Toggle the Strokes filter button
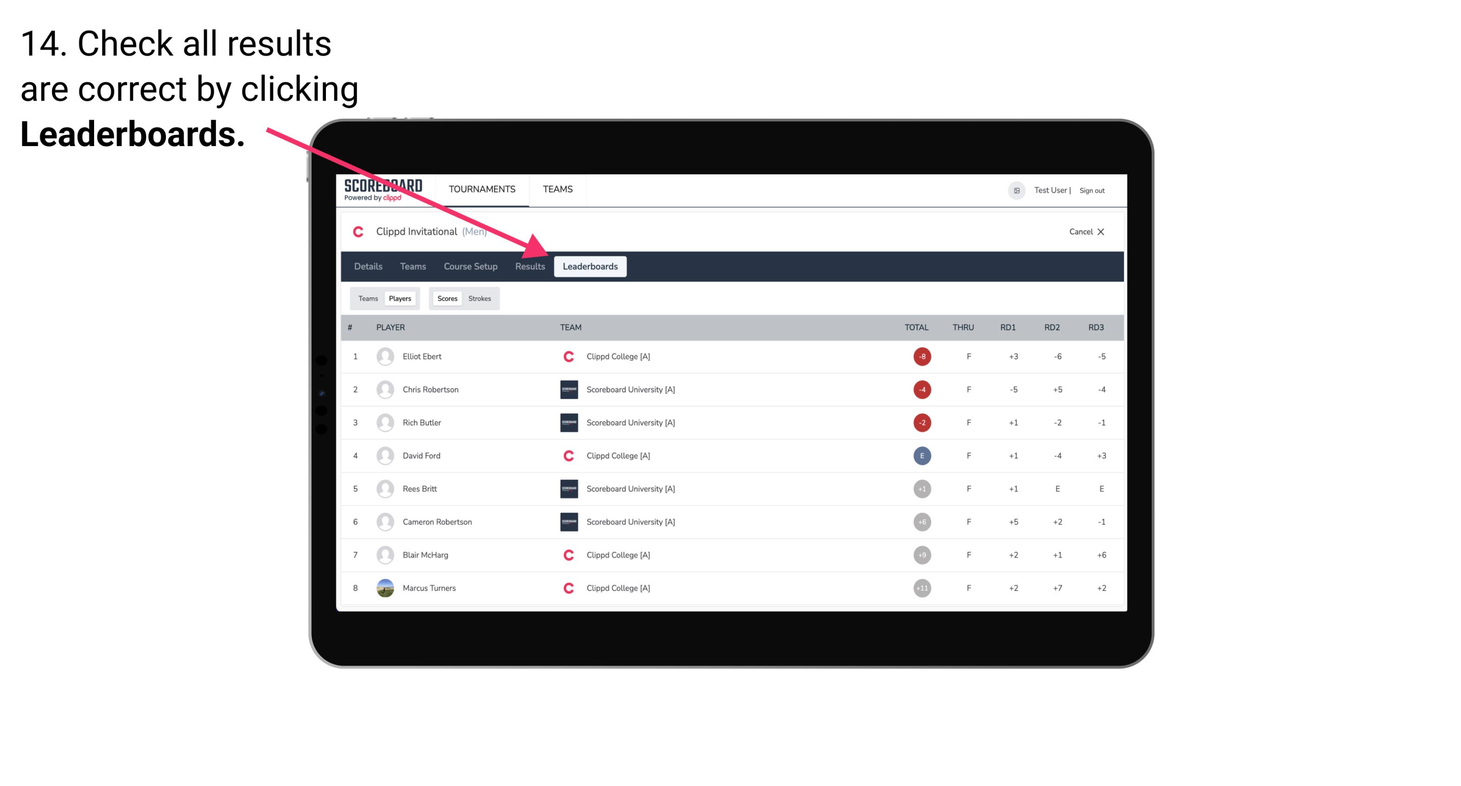The image size is (1461, 786). (x=480, y=298)
